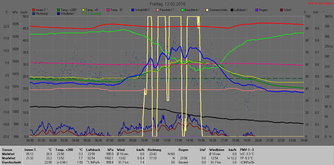The image size is (334, 165).
Task: Click the purple Regen legend icon
Action: tap(257, 10)
